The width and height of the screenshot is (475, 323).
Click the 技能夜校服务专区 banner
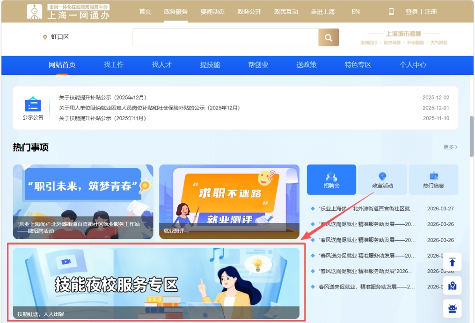(x=156, y=283)
